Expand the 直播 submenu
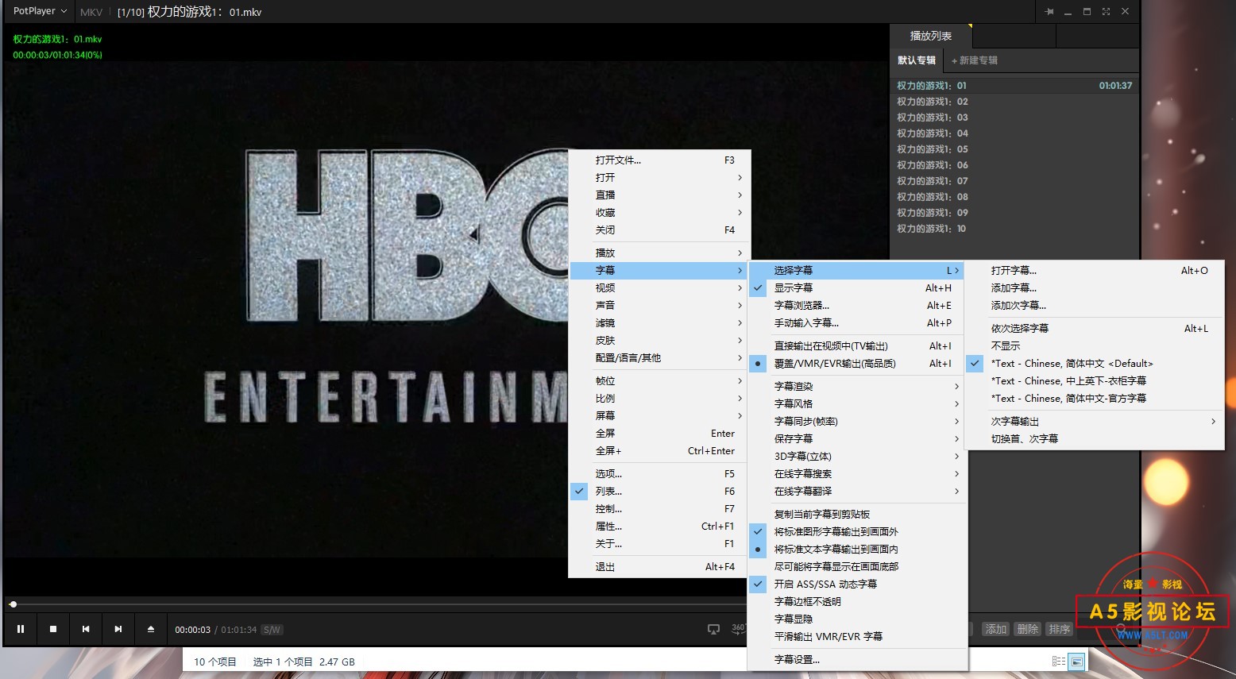This screenshot has width=1236, height=679. (x=659, y=195)
